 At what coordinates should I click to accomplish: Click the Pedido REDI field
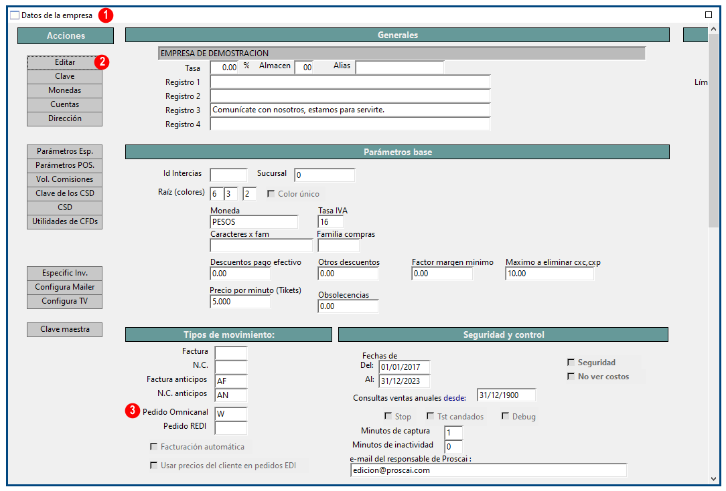[231, 427]
